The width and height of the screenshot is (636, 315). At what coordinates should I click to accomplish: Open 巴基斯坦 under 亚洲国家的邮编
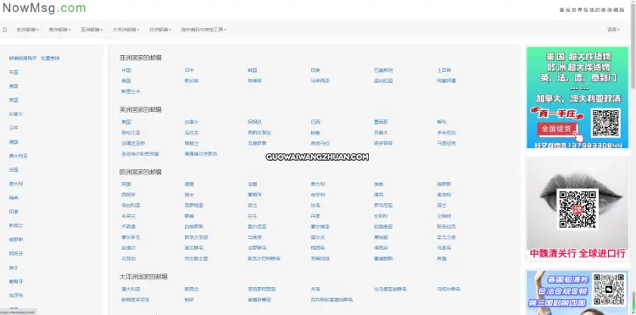tap(383, 70)
